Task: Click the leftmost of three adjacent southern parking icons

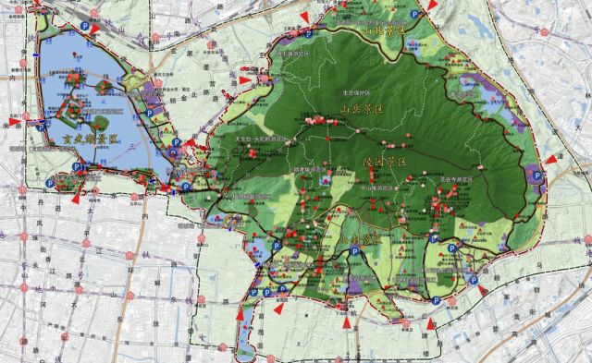Action: pos(253,293)
